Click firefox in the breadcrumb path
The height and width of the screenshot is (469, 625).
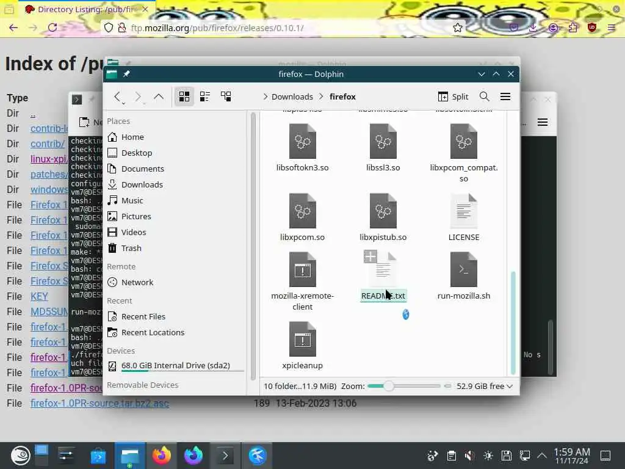pos(342,97)
